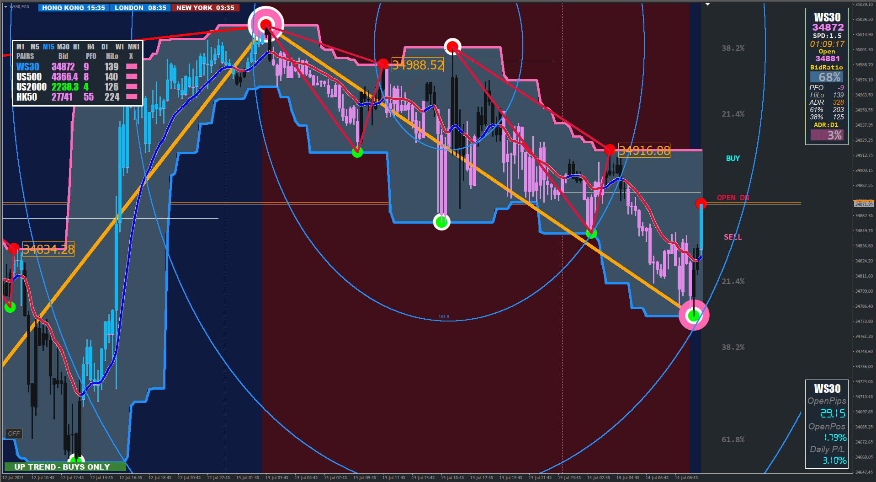Click the Daily P/L value 3.10%
This screenshot has width=876, height=482.
pyautogui.click(x=834, y=461)
